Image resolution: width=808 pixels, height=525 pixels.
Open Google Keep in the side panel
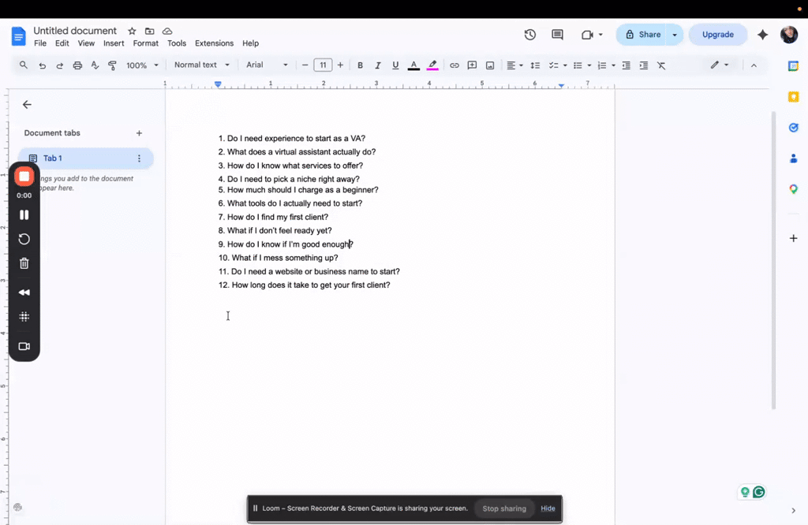coord(794,97)
